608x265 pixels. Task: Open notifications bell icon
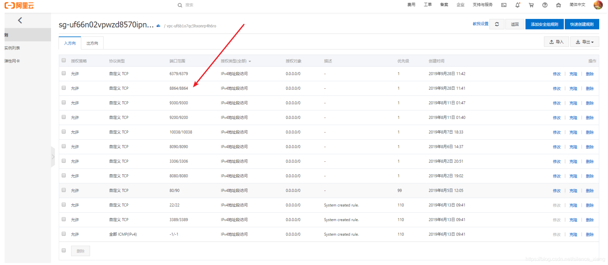point(518,5)
